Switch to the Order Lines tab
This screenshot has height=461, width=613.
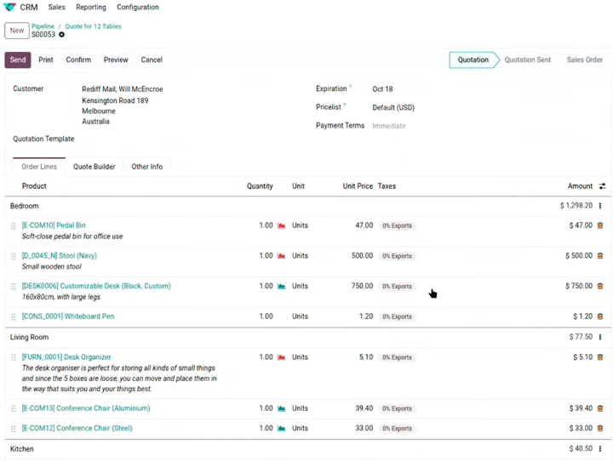39,167
